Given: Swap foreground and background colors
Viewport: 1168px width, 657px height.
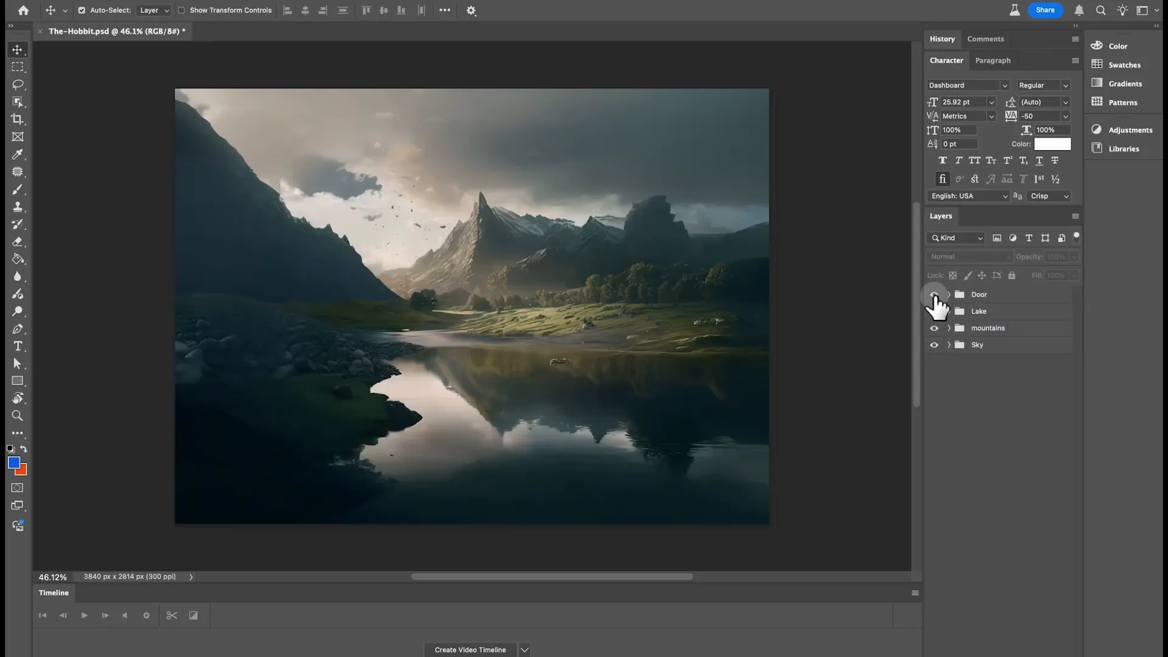Looking at the screenshot, I should click(x=24, y=449).
